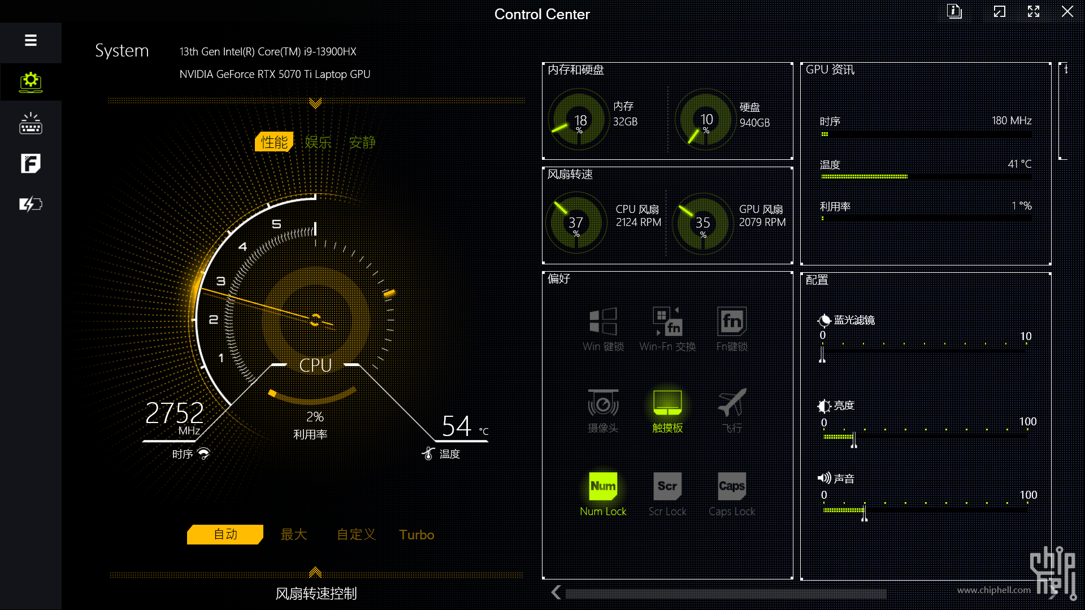The image size is (1085, 610).
Task: Click the disk 10% usage gauge
Action: point(705,120)
